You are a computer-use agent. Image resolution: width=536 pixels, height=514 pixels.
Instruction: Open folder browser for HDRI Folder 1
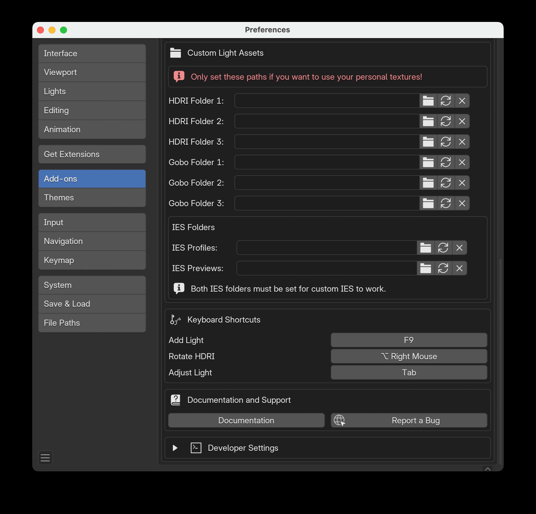point(428,101)
